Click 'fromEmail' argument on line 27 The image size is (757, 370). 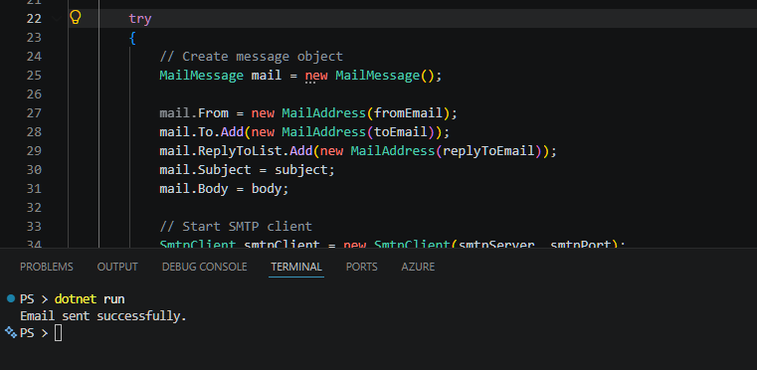[409, 113]
